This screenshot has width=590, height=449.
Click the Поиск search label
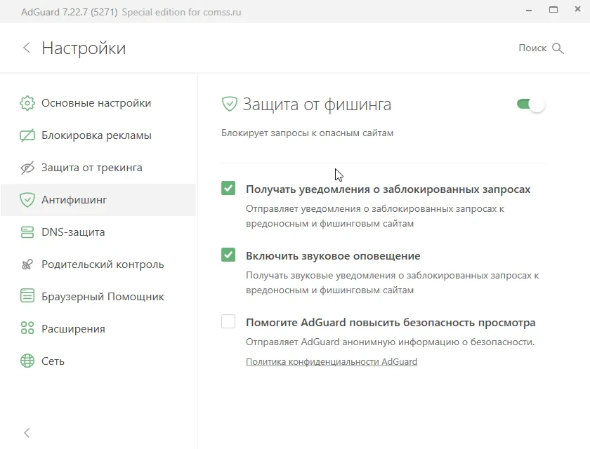pyautogui.click(x=532, y=48)
